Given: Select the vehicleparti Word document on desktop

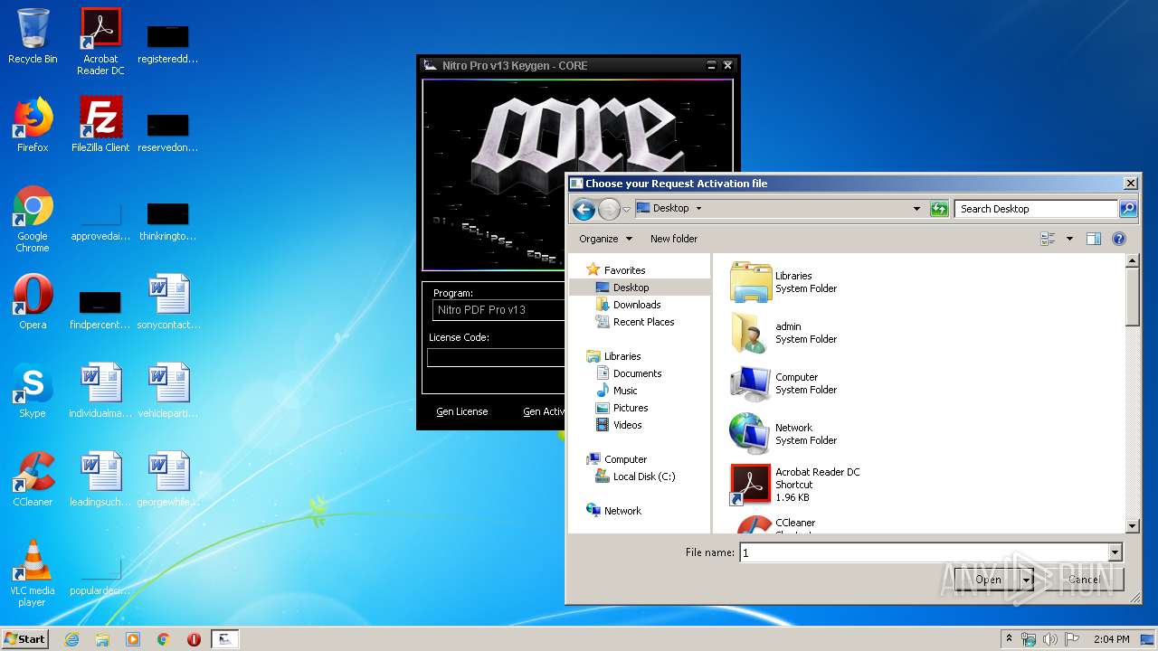Looking at the screenshot, I should click(168, 391).
